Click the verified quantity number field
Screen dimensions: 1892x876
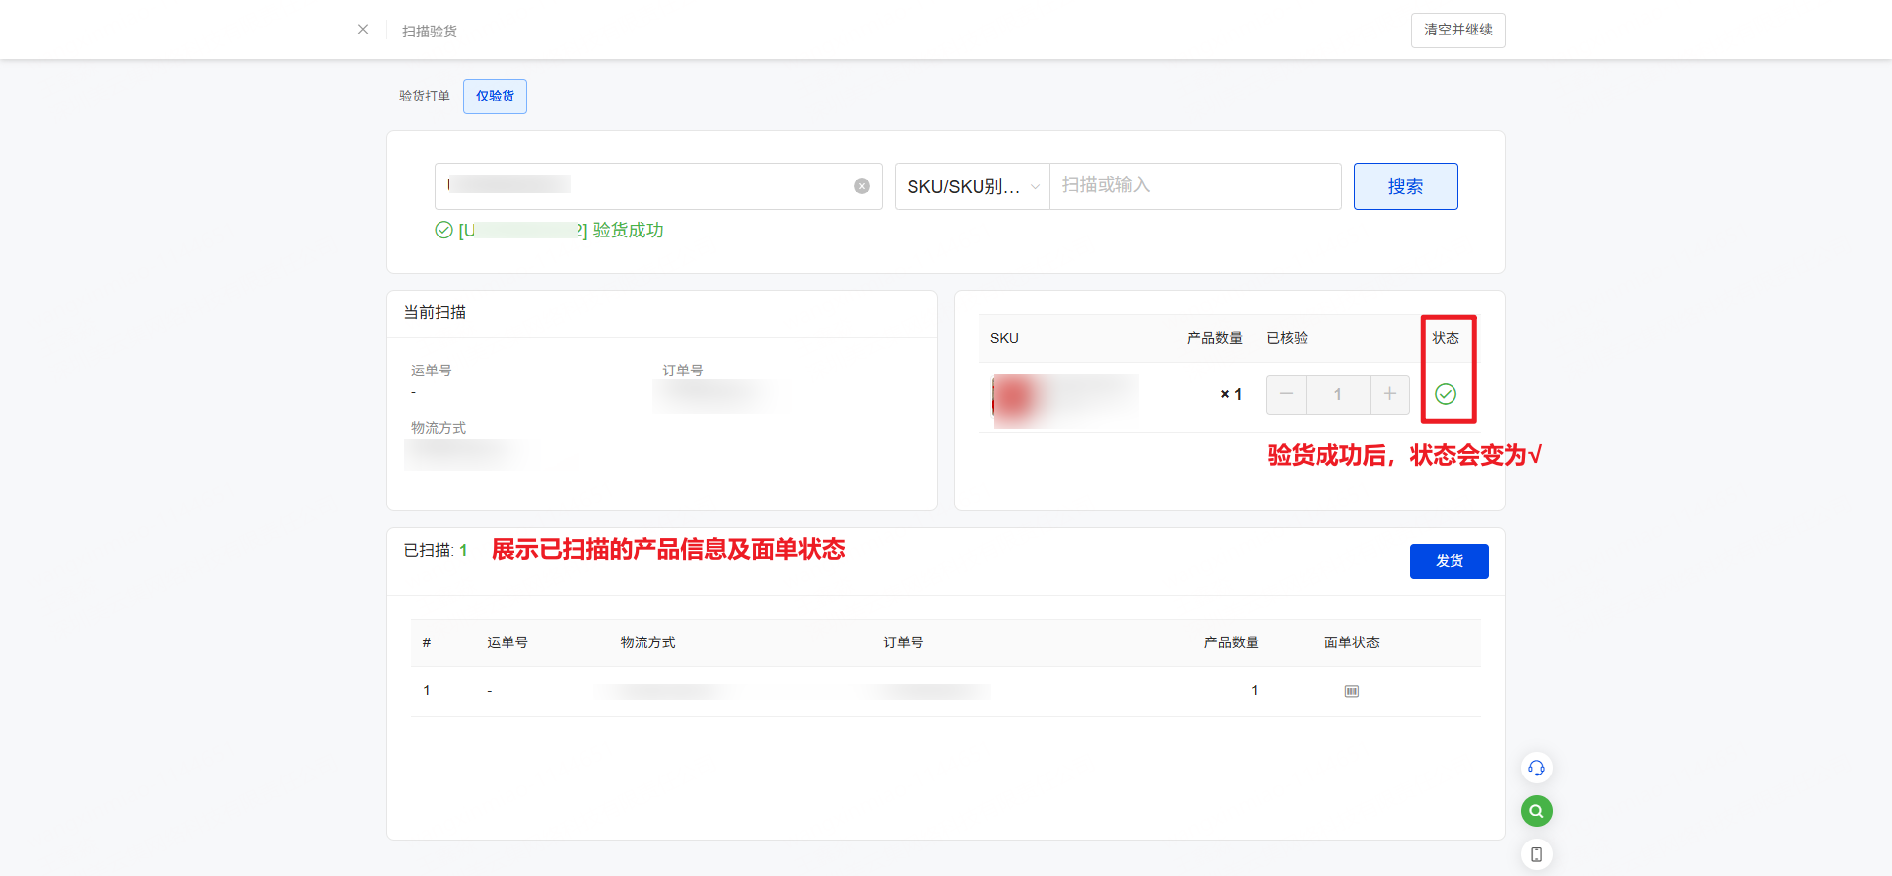[x=1337, y=394]
